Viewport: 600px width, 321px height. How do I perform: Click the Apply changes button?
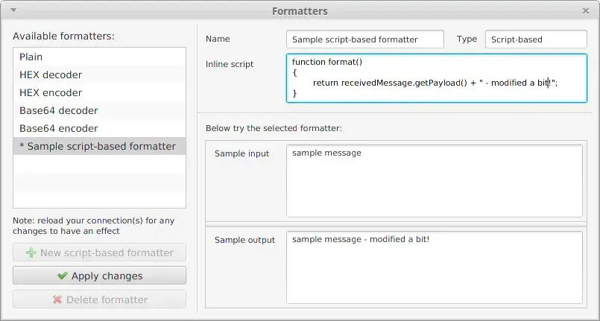[99, 276]
